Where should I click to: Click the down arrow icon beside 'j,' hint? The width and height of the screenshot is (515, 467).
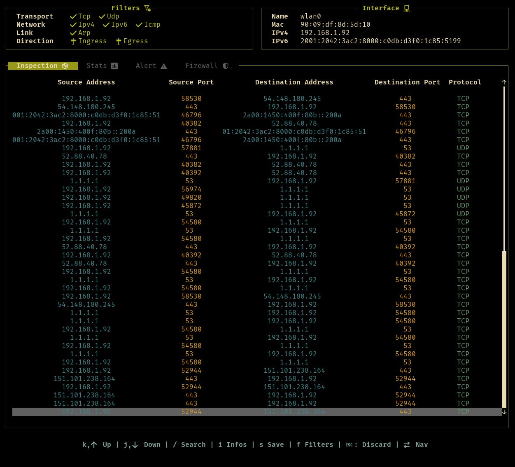[x=135, y=445]
